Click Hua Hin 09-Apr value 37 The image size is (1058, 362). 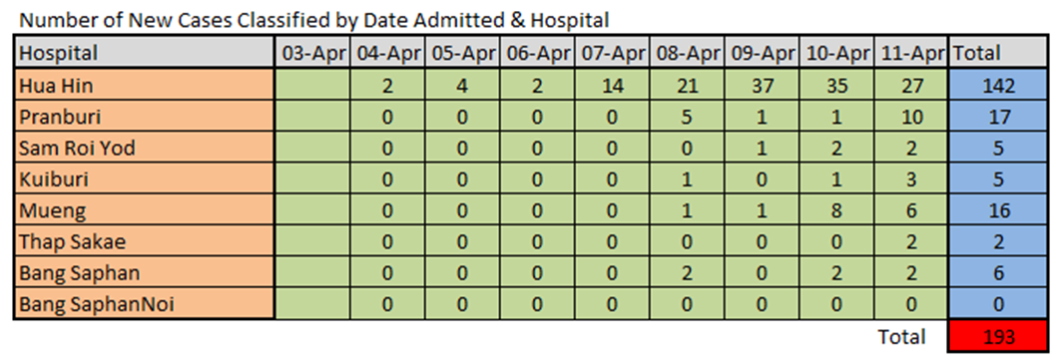pos(761,85)
